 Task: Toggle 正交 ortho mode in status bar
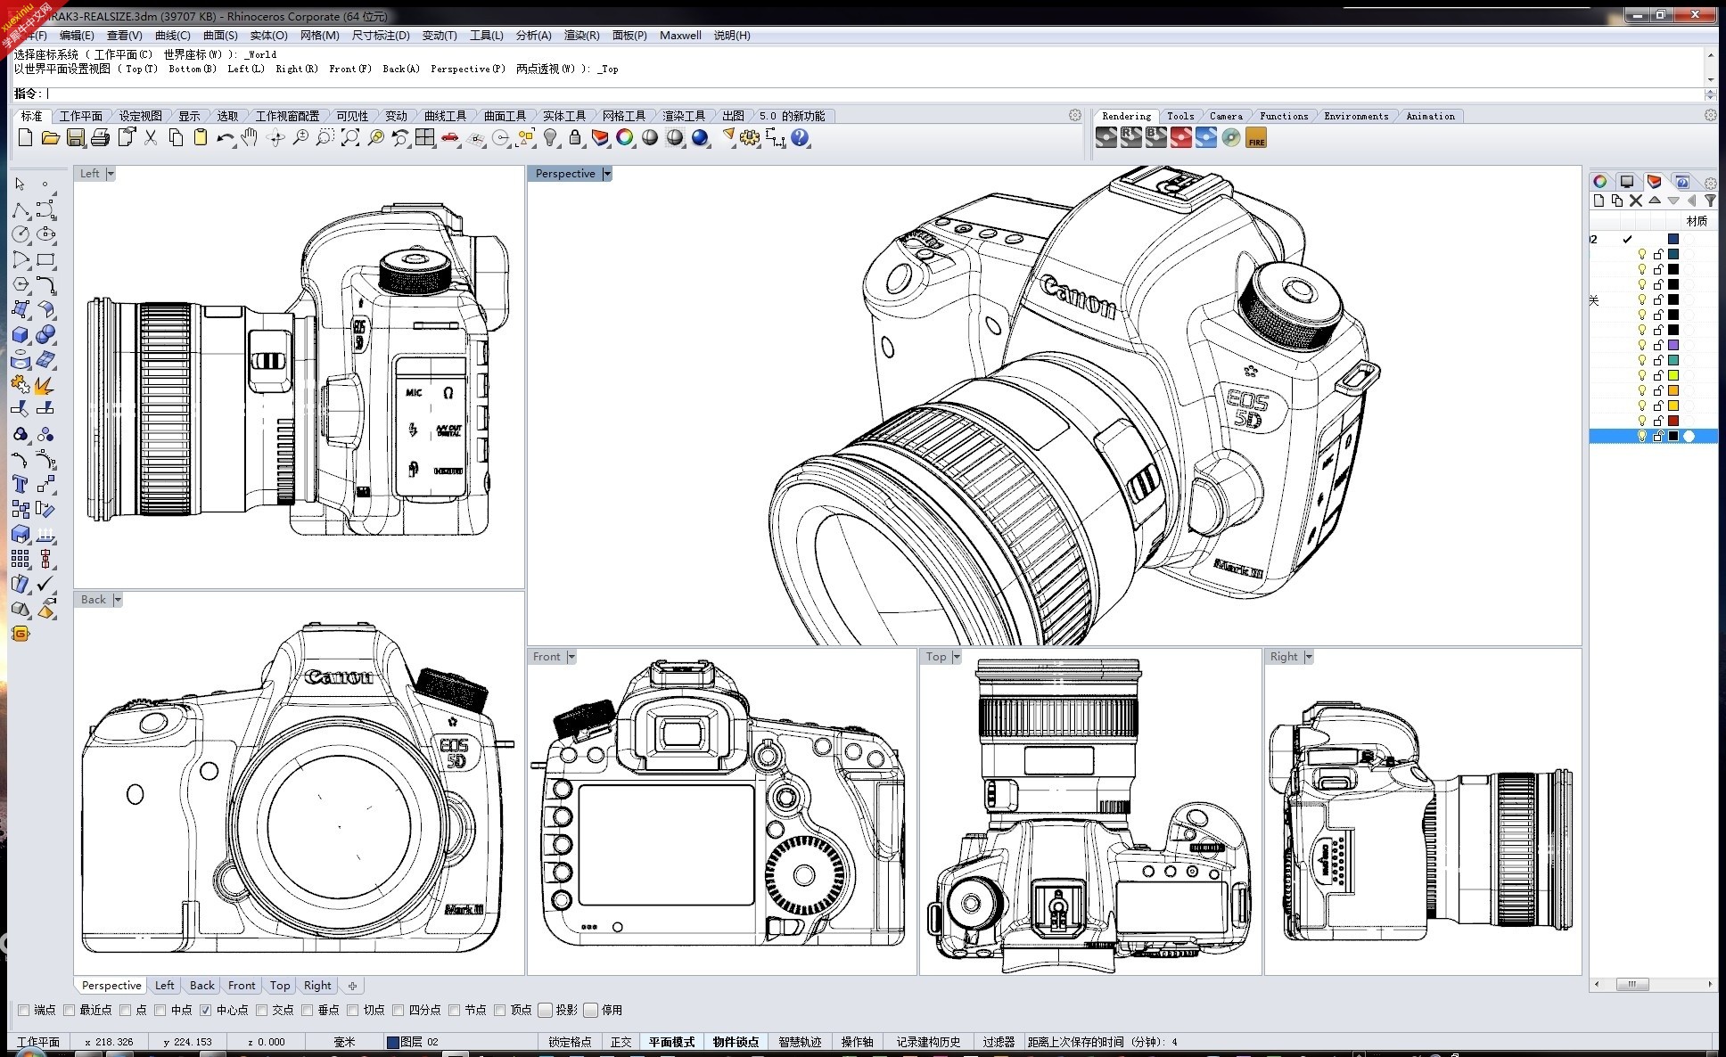pyautogui.click(x=621, y=1042)
